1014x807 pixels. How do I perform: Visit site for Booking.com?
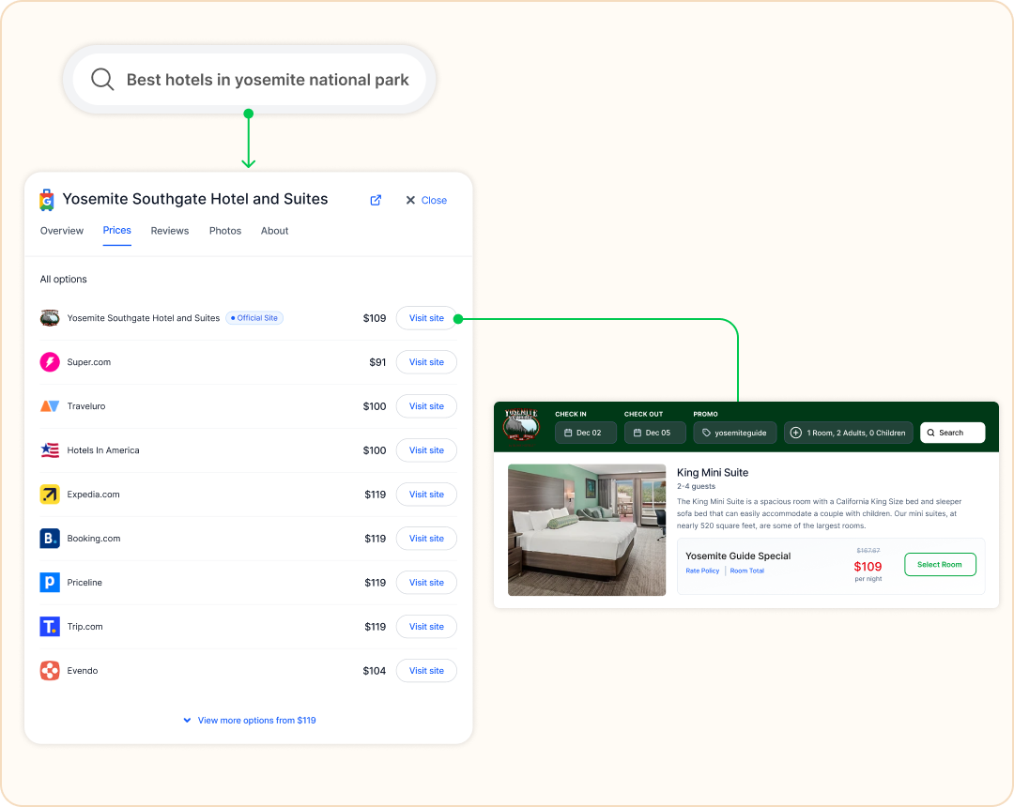[x=426, y=539]
